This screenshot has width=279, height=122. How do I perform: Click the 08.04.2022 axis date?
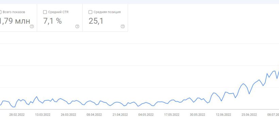94,115
